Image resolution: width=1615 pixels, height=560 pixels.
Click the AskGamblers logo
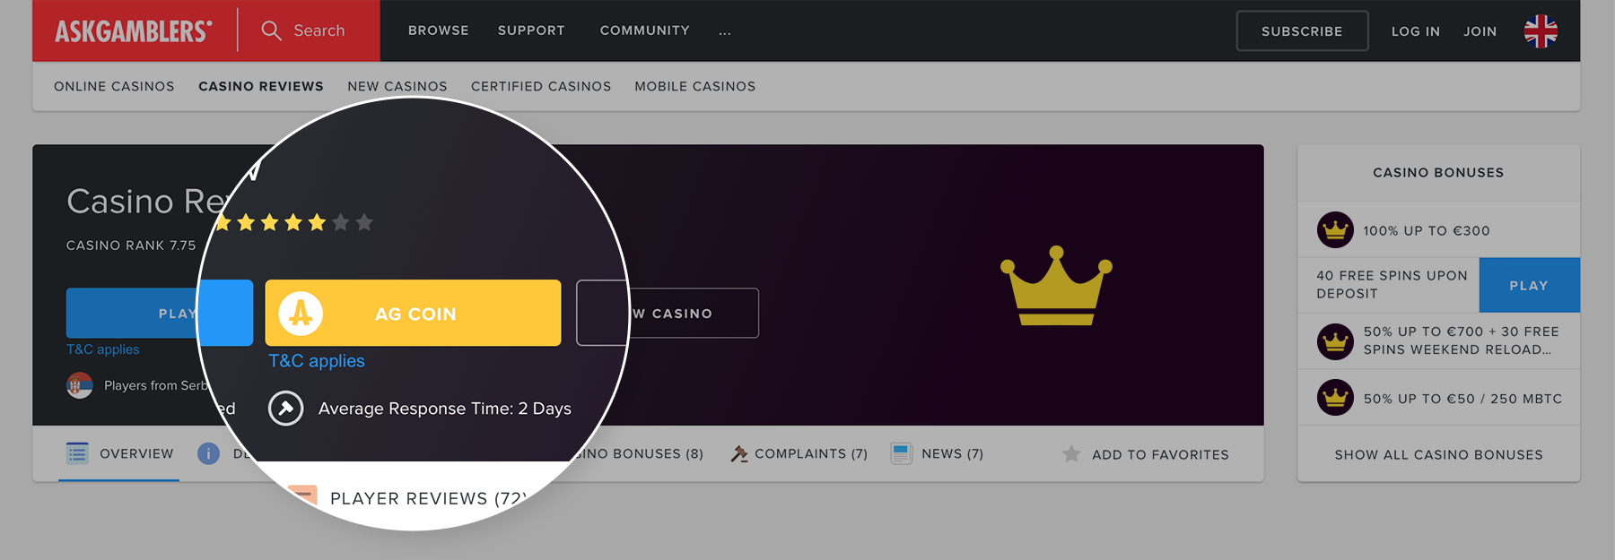[x=134, y=31]
